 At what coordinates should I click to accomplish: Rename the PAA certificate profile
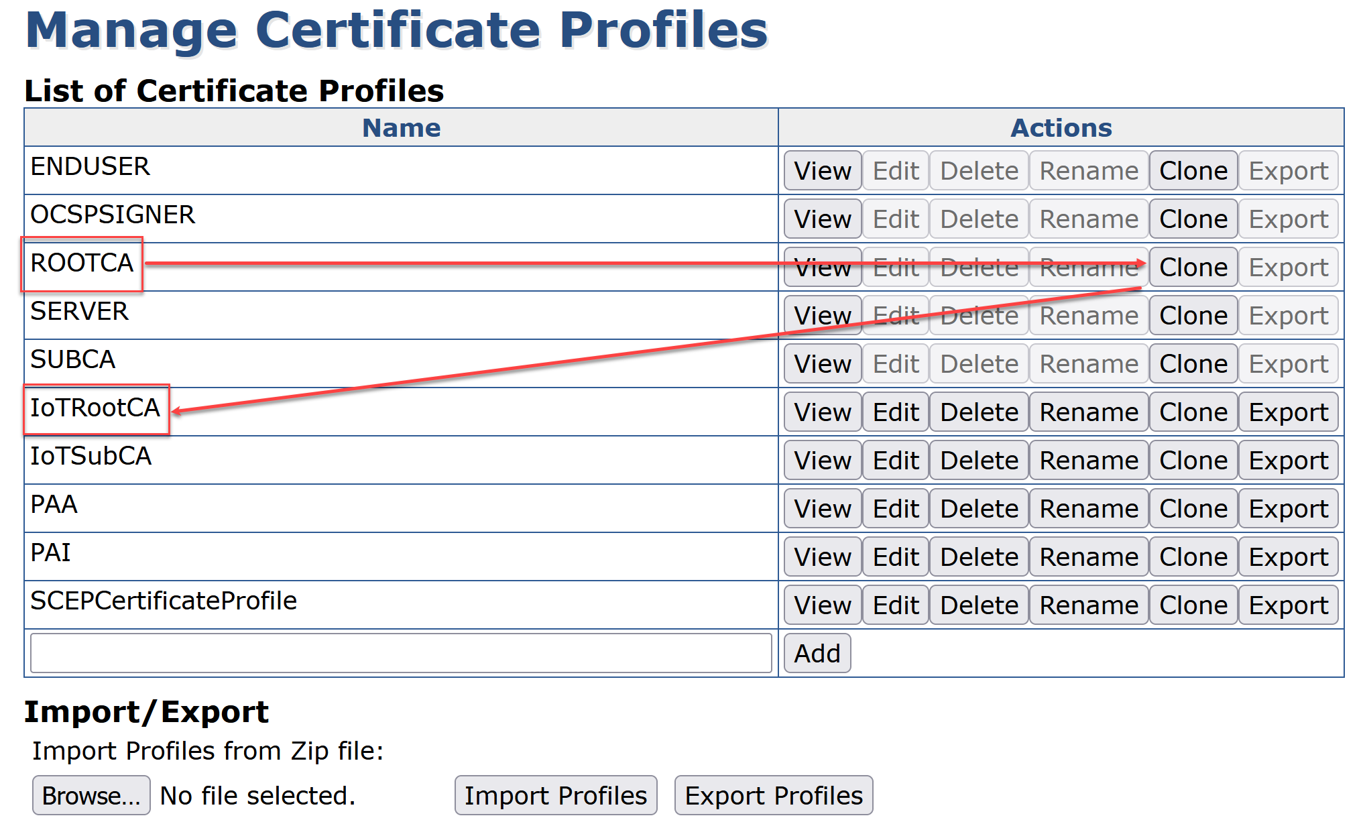pos(1088,509)
